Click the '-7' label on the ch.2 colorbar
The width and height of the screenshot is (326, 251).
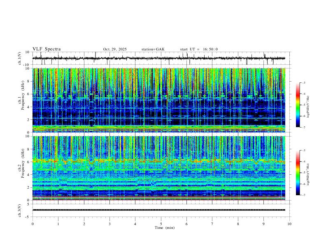(x=303, y=195)
